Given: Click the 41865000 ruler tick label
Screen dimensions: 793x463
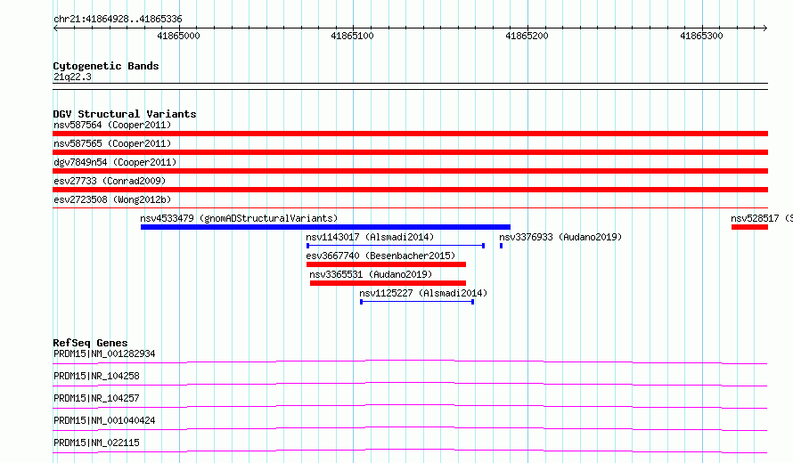Looking at the screenshot, I should 178,36.
